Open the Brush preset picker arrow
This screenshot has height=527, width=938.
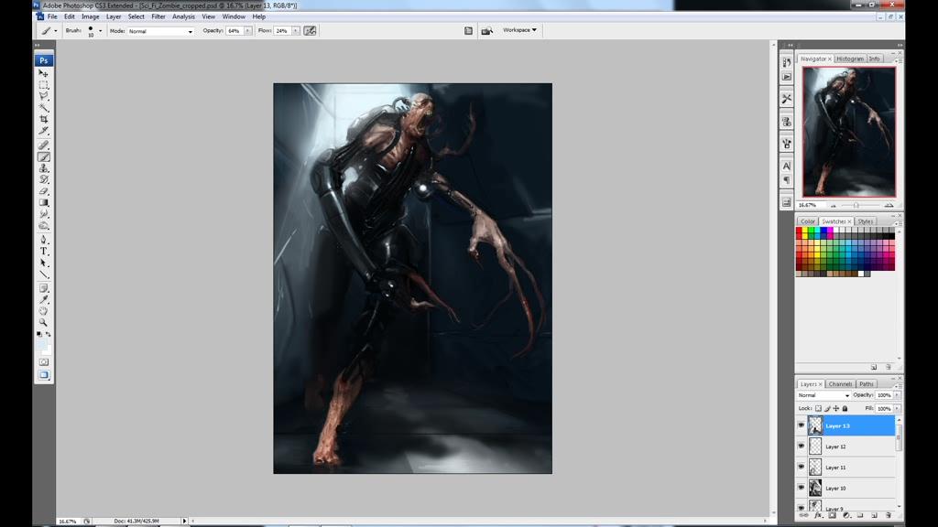pos(100,31)
